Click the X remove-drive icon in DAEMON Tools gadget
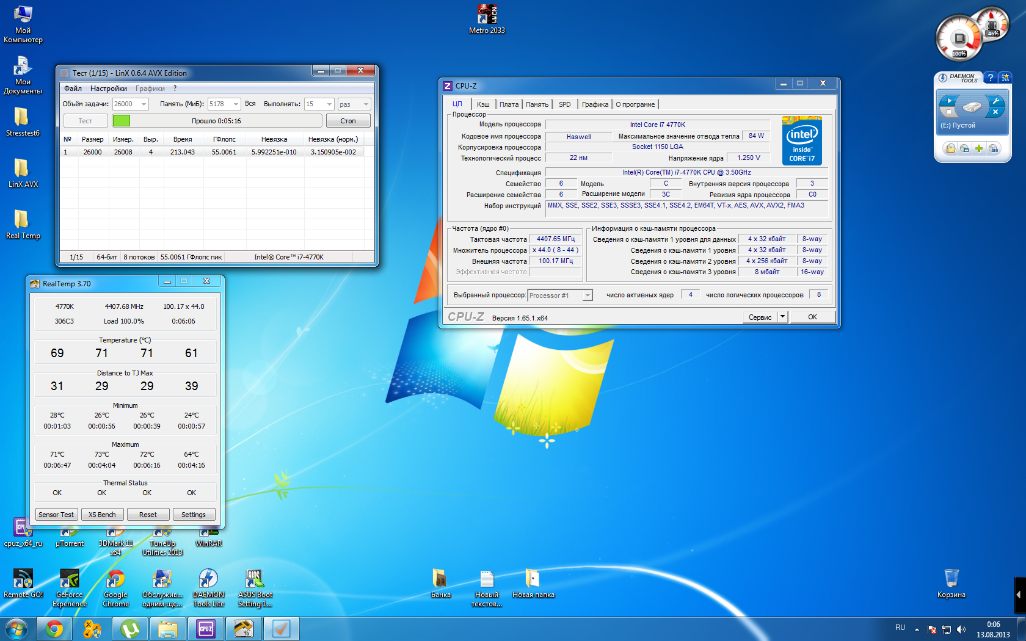Screen dimensions: 1026x641 click(995, 112)
